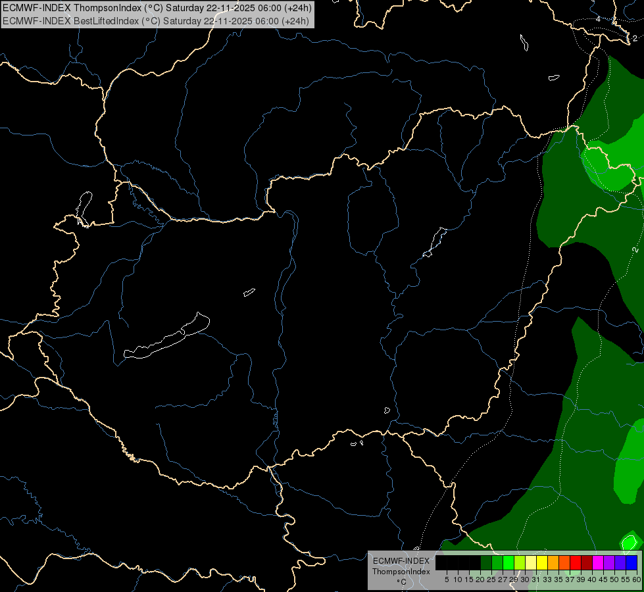Click the dark green 20–25 legend swatch

(486, 562)
